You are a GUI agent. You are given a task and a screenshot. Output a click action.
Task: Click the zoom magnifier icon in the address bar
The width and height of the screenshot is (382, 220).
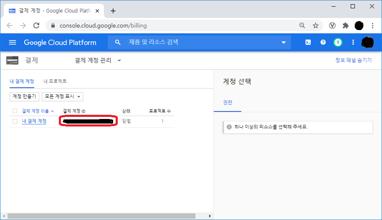(302, 25)
